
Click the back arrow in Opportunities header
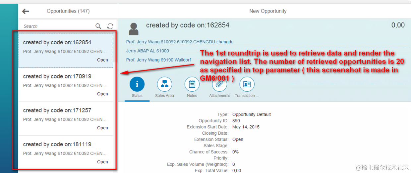point(26,11)
